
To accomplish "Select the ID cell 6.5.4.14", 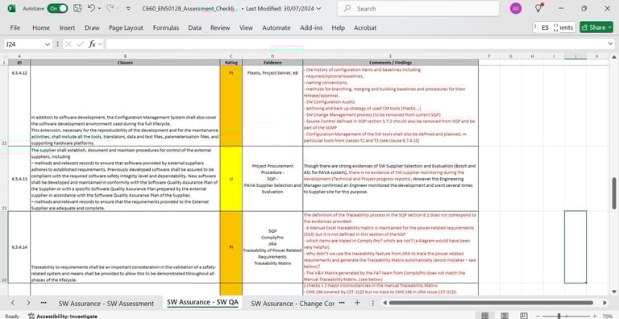I will pyautogui.click(x=19, y=247).
